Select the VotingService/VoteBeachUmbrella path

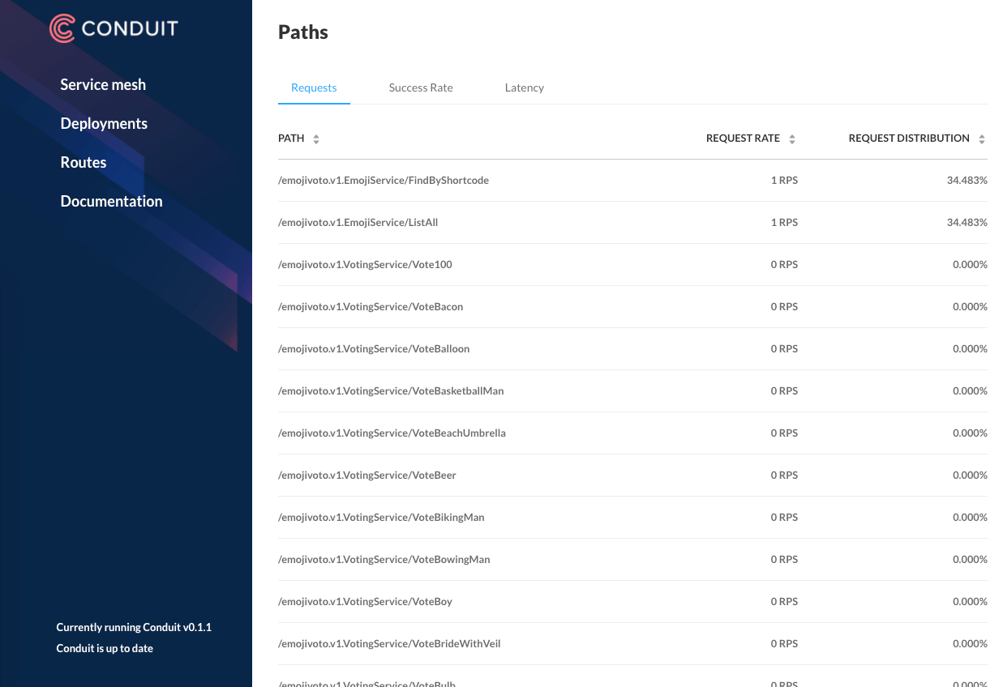pos(392,433)
